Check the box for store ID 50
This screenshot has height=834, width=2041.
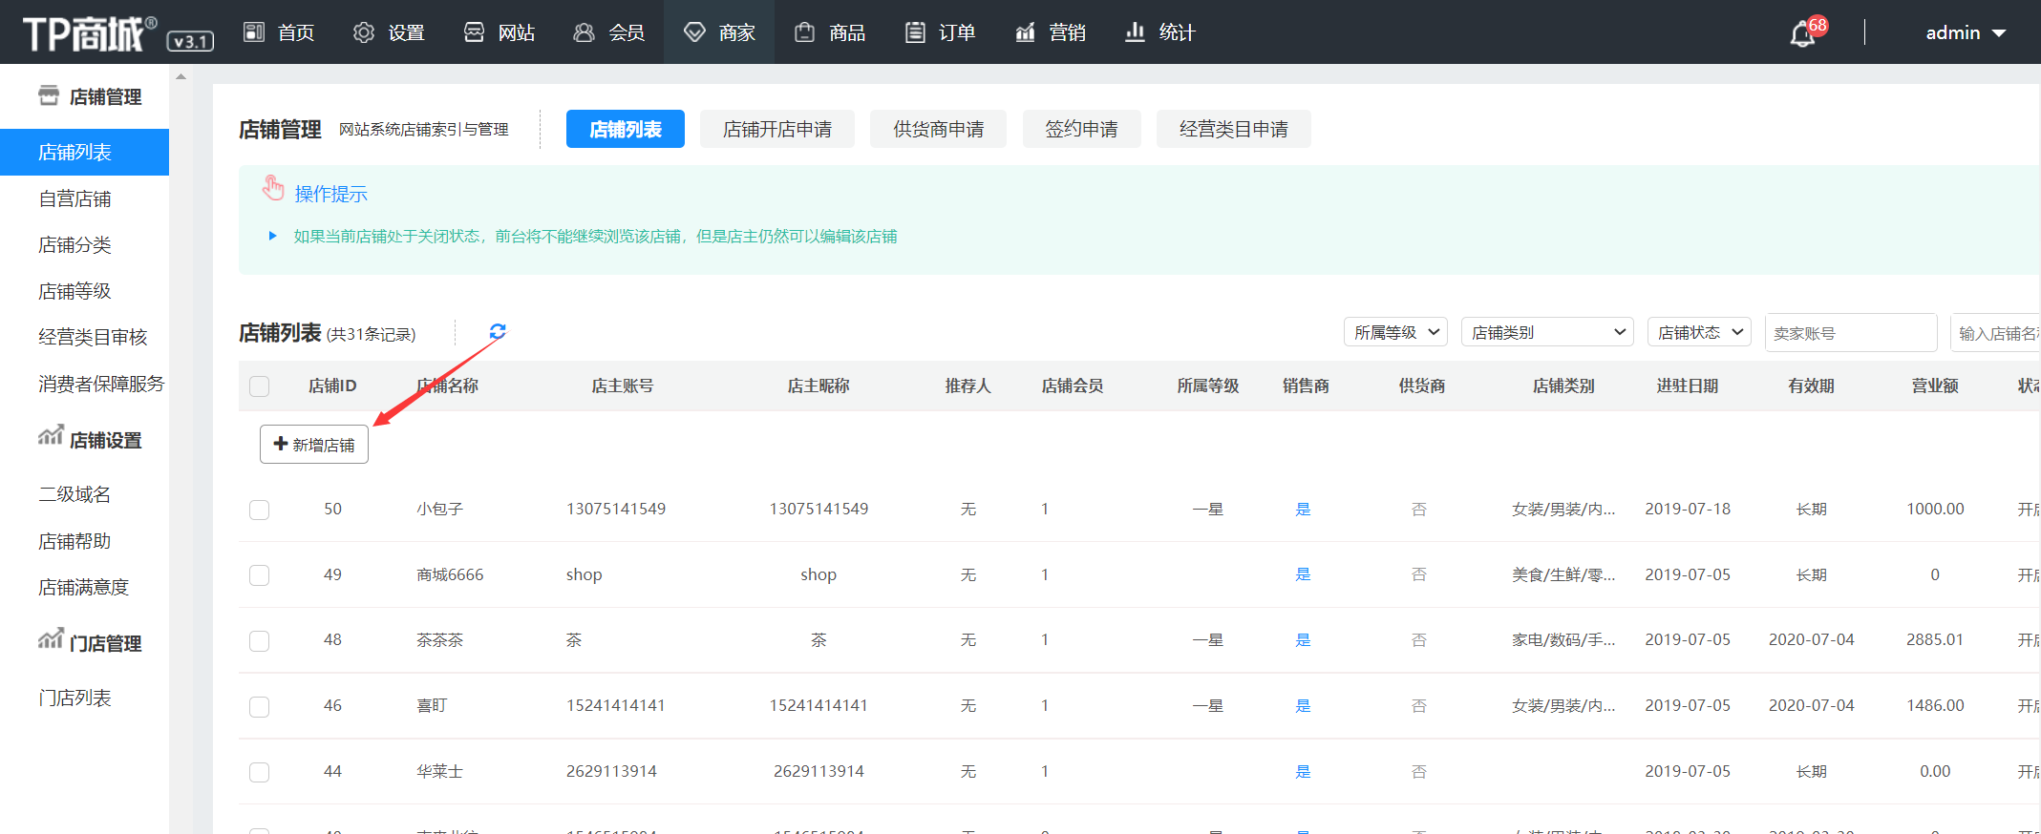tap(259, 510)
